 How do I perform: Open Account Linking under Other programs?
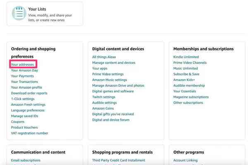(x=185, y=160)
